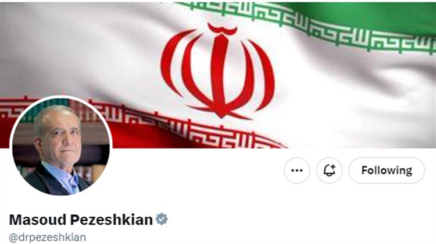Subscribe to notifications beside the Following button
436x244 pixels.
point(329,170)
